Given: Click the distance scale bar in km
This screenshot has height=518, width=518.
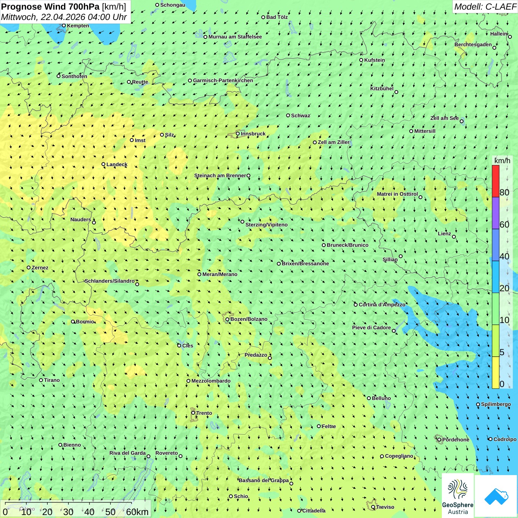Looking at the screenshot, I should [x=75, y=509].
